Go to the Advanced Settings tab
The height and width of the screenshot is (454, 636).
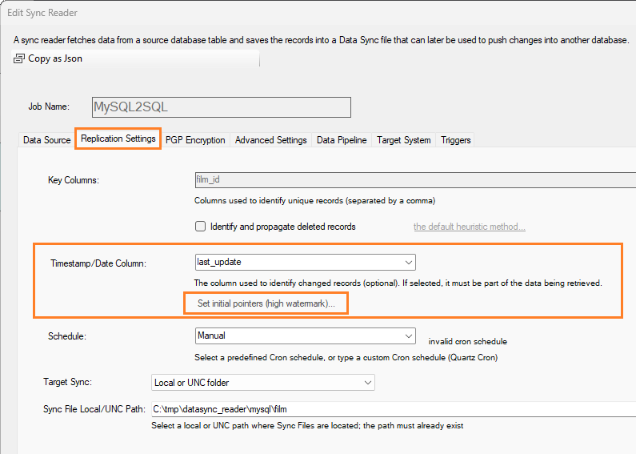coord(270,140)
